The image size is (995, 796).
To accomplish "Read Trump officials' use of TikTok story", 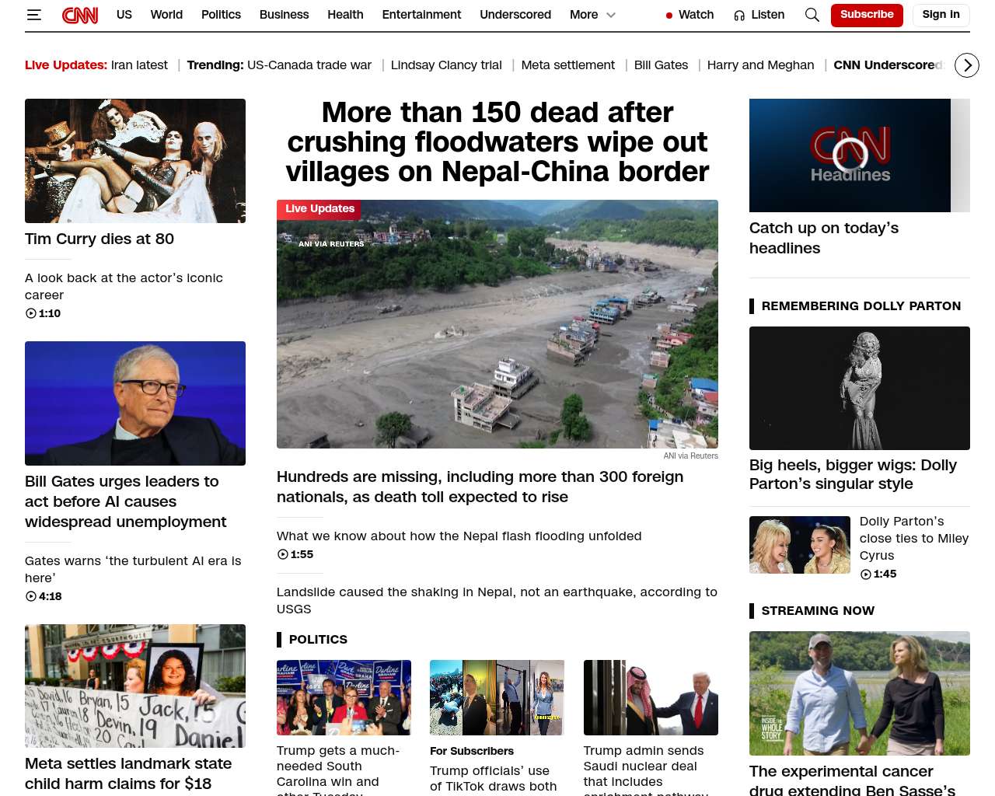I will [494, 779].
